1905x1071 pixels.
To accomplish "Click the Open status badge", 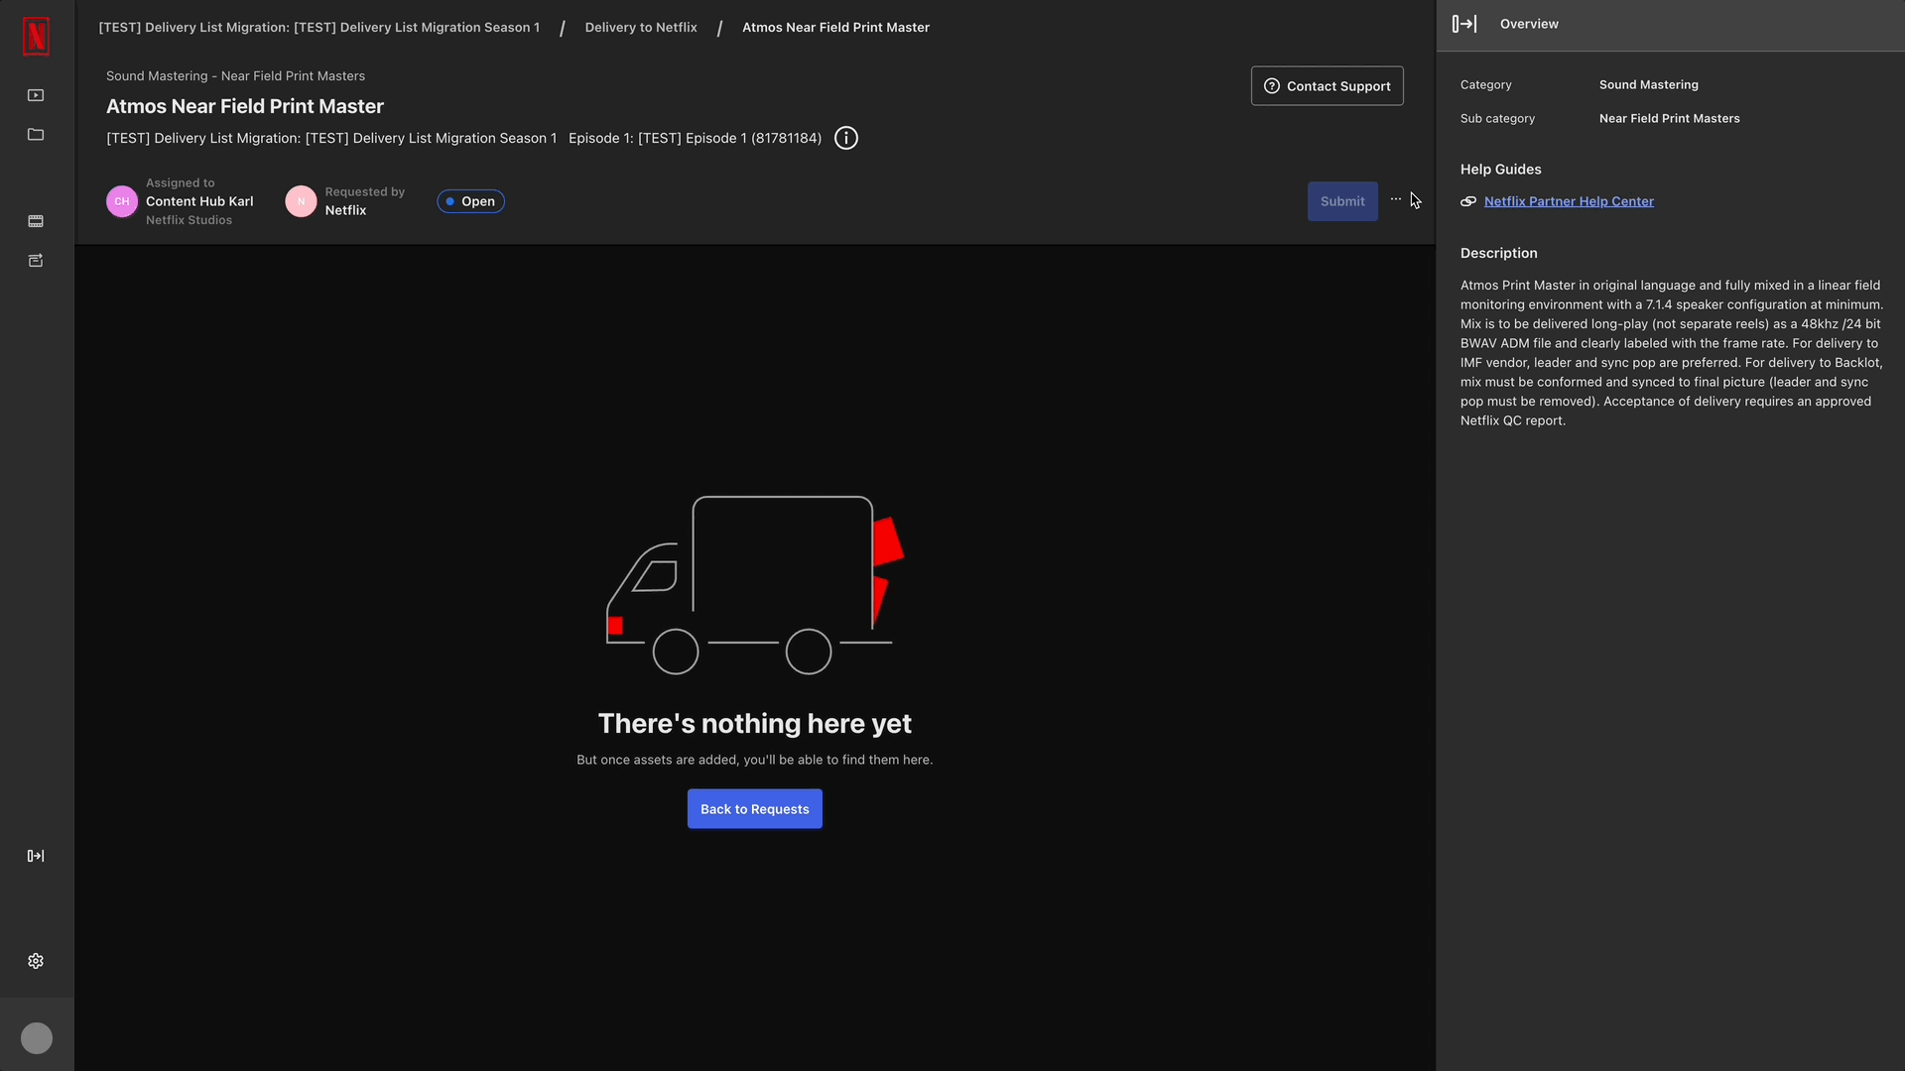I will tap(471, 201).
